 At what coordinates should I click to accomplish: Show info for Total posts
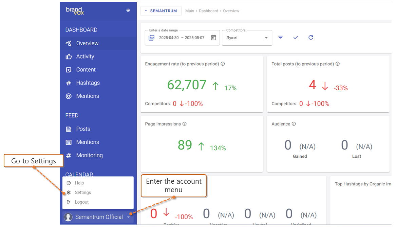(338, 64)
